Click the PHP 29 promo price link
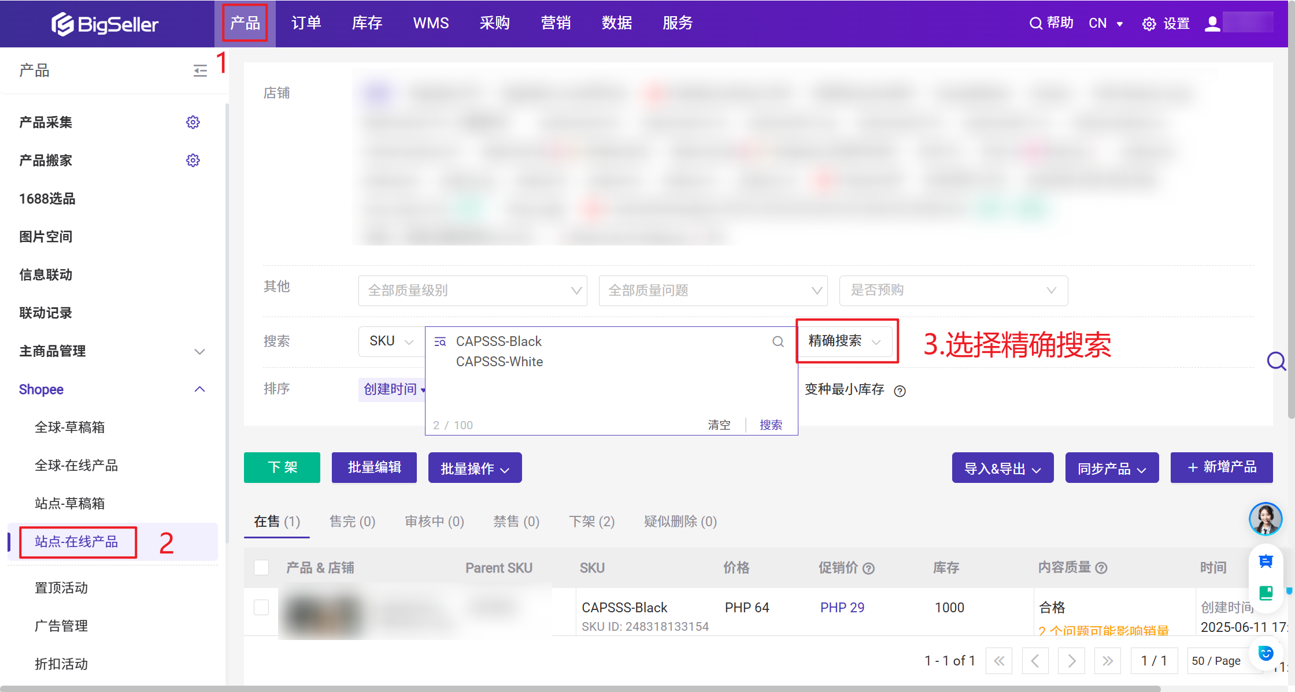 pyautogui.click(x=842, y=608)
